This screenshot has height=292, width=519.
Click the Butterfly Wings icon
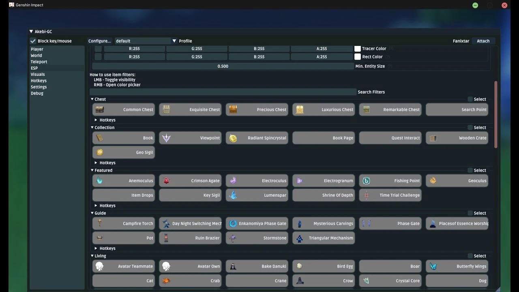[433, 266]
